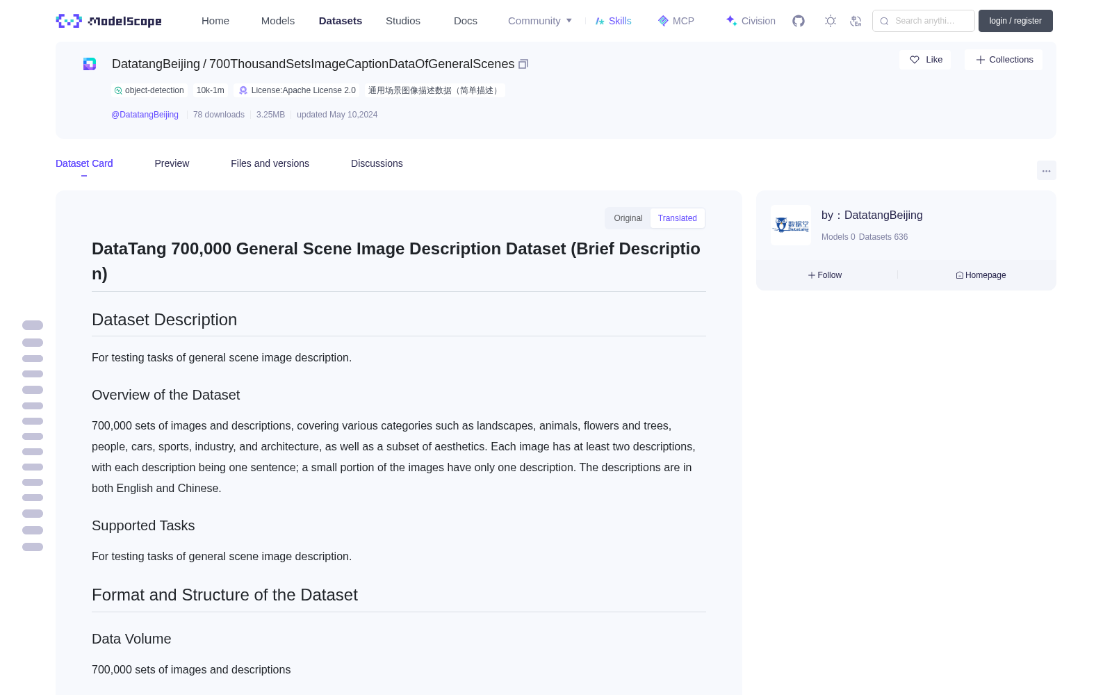Open the GitHub icon link
The image size is (1112, 695).
click(799, 21)
